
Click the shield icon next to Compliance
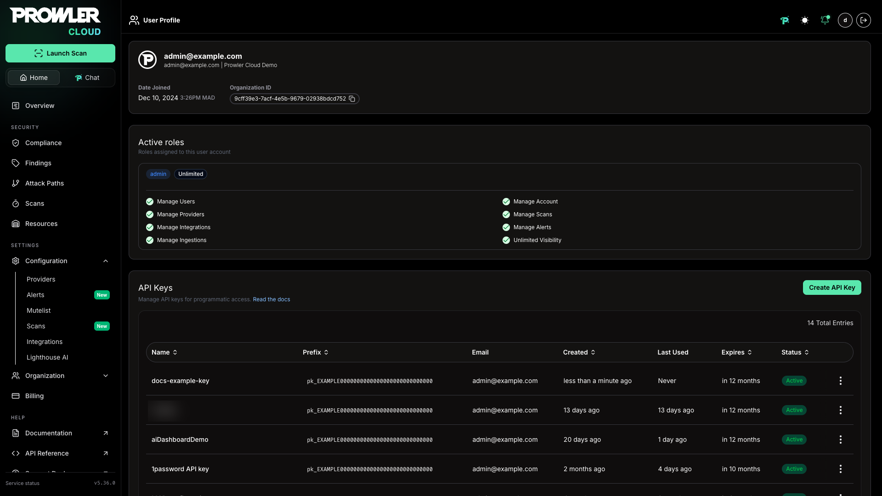pyautogui.click(x=16, y=143)
